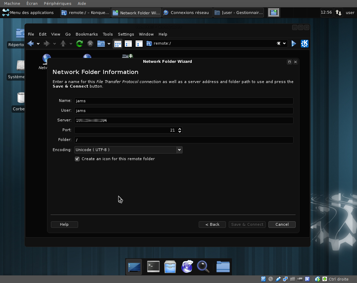The image size is (357, 283).
Task: Open the file cabinet dock icon
Action: (170, 267)
